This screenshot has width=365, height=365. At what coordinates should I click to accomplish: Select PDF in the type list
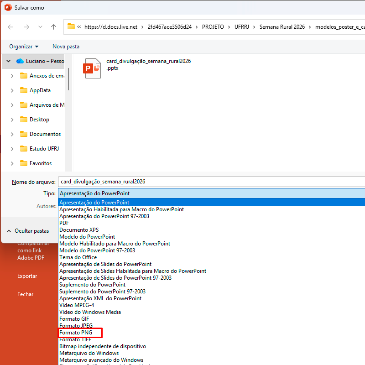point(64,223)
